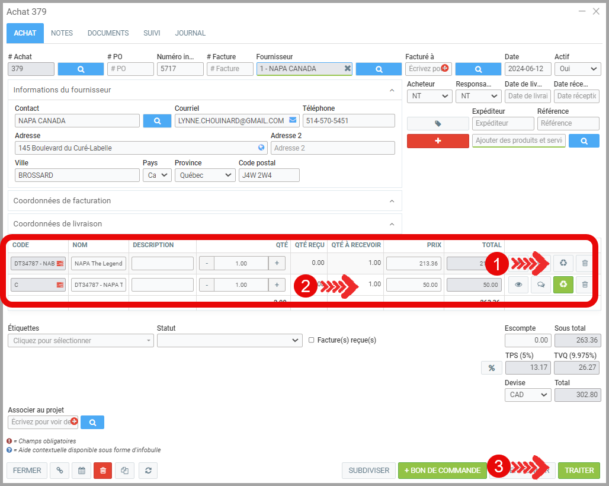This screenshot has width=609, height=486.
Task: Click the green Traiter button
Action: (579, 471)
